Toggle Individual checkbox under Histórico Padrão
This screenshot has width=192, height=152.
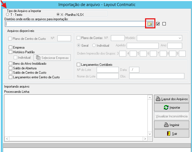(x=15, y=58)
